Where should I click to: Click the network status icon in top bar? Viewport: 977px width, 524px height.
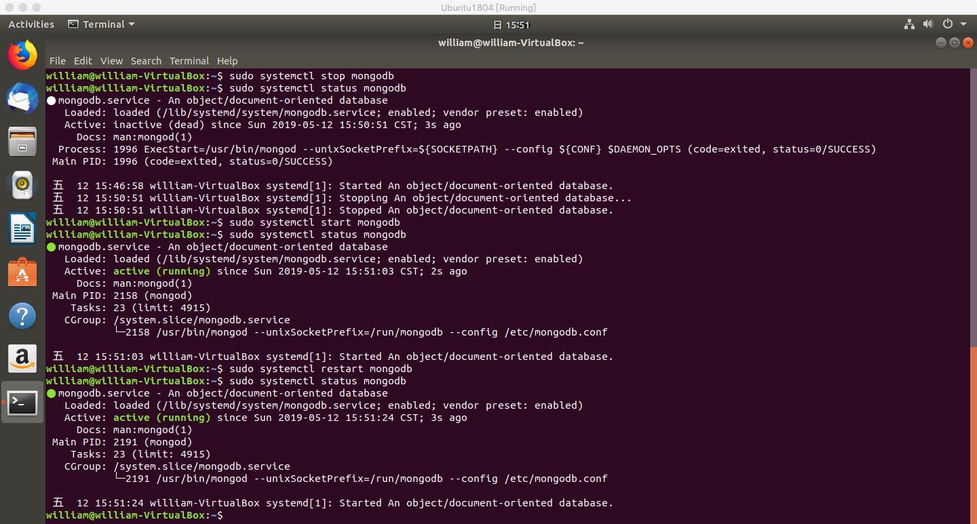(910, 24)
